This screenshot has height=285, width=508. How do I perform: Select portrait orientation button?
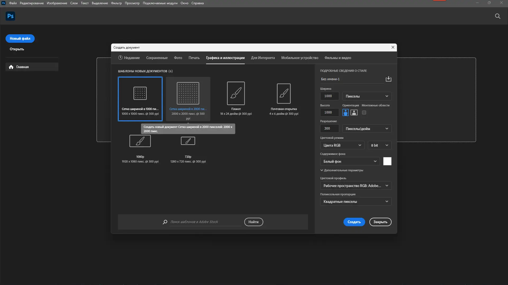coord(345,112)
